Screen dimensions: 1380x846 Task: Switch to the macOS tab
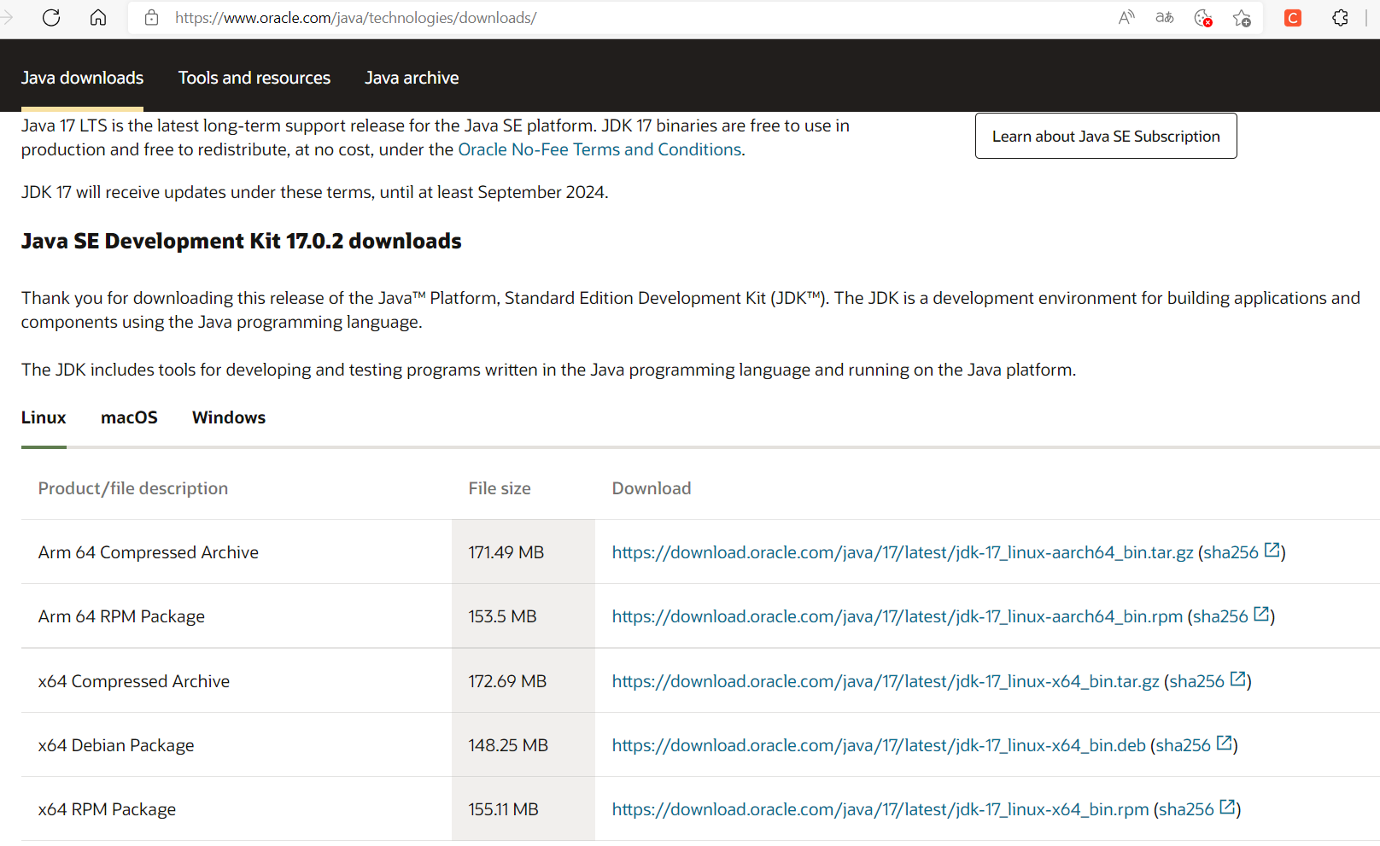point(129,417)
